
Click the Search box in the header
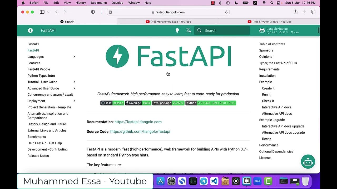222,30
